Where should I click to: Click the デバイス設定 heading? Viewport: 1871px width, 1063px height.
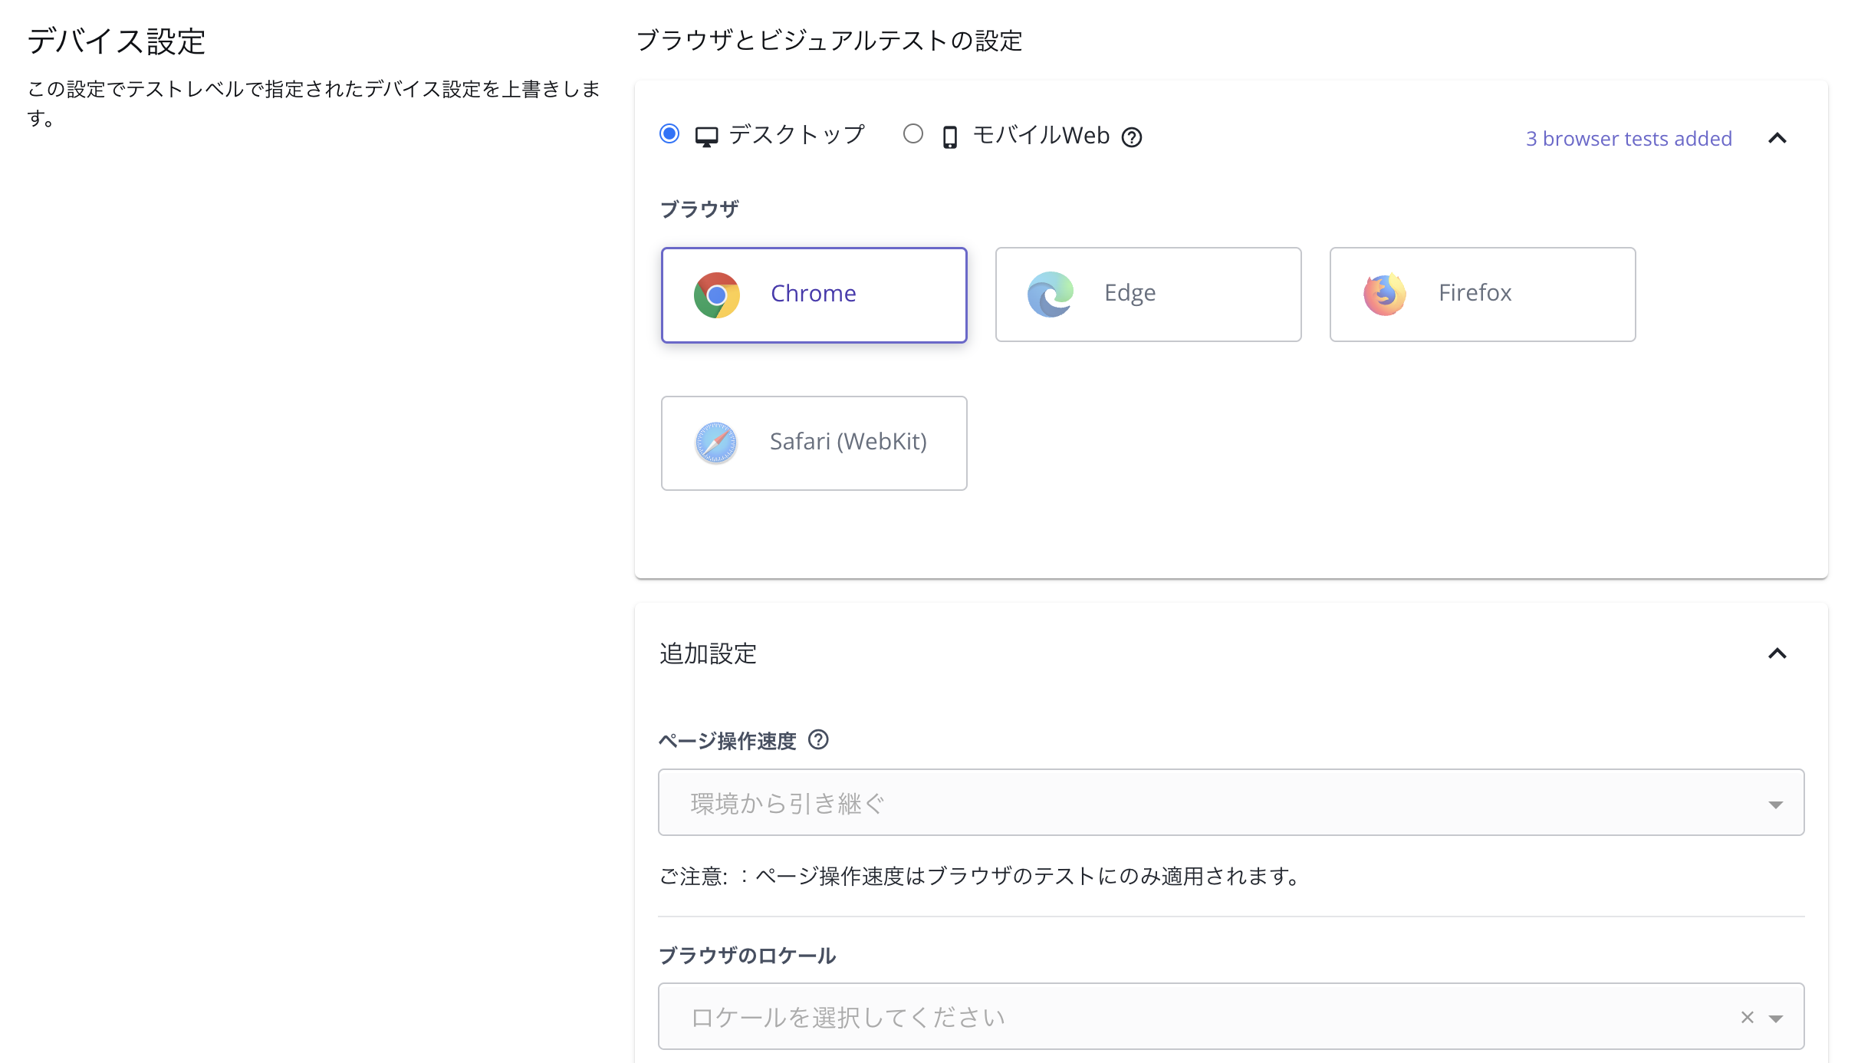pyautogui.click(x=116, y=41)
